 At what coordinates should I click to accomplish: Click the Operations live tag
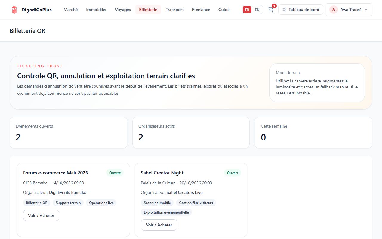point(101,203)
